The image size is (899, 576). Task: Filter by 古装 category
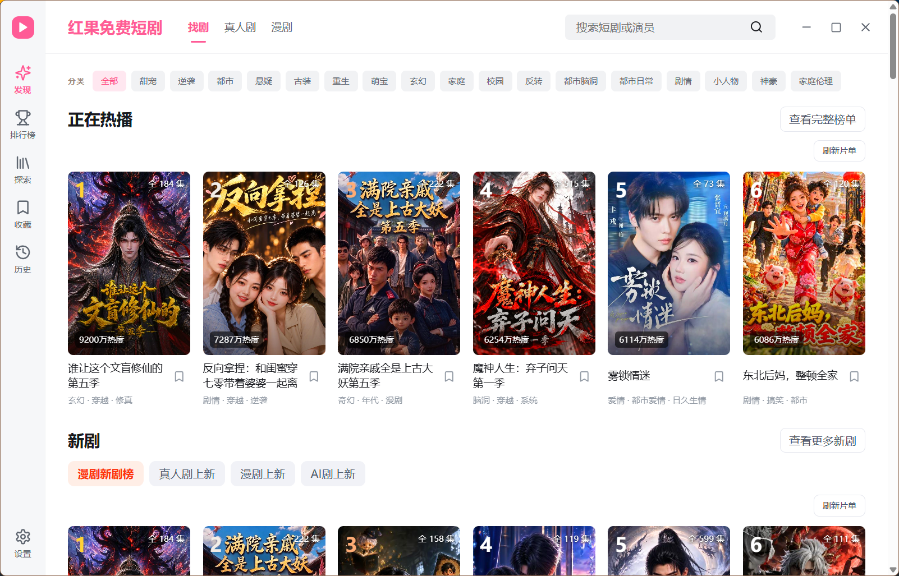coord(302,81)
